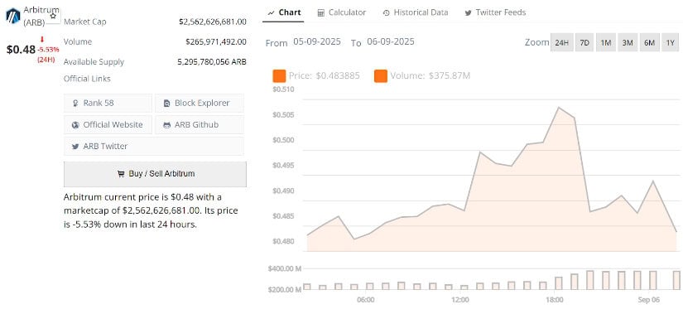Open the Twitter Feeds tab
Viewport: 683px width, 309px height.
(x=495, y=12)
